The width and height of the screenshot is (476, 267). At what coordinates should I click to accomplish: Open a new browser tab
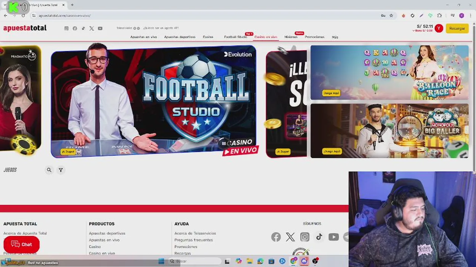pyautogui.click(x=72, y=5)
